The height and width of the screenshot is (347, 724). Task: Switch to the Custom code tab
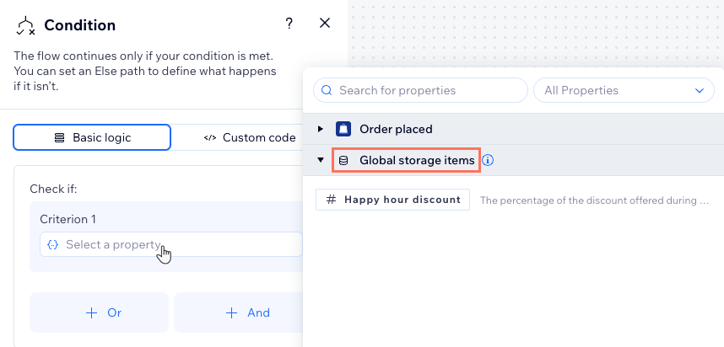pyautogui.click(x=250, y=137)
